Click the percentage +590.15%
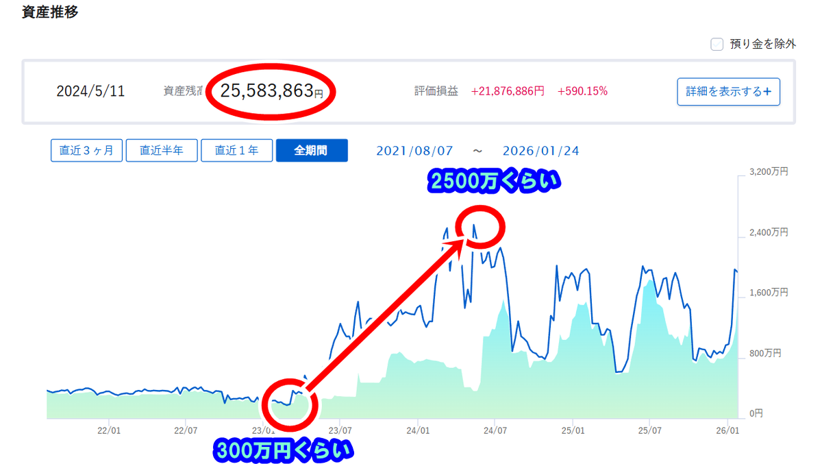Viewport: 822px width, 464px height. coord(583,91)
